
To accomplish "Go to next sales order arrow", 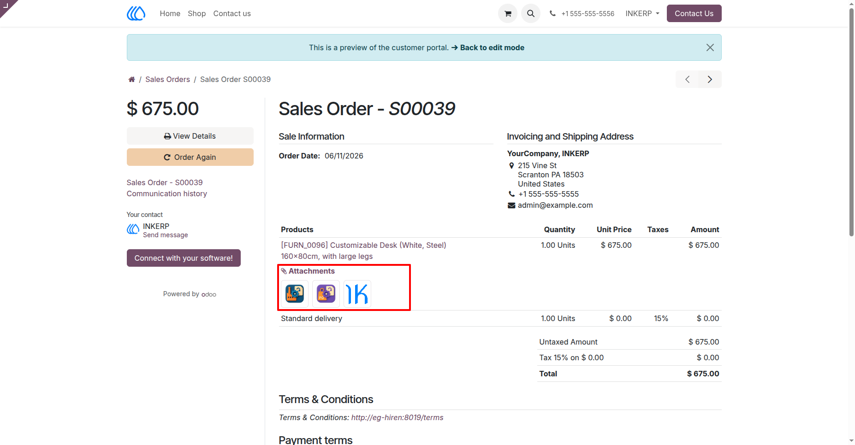I will click(x=710, y=79).
